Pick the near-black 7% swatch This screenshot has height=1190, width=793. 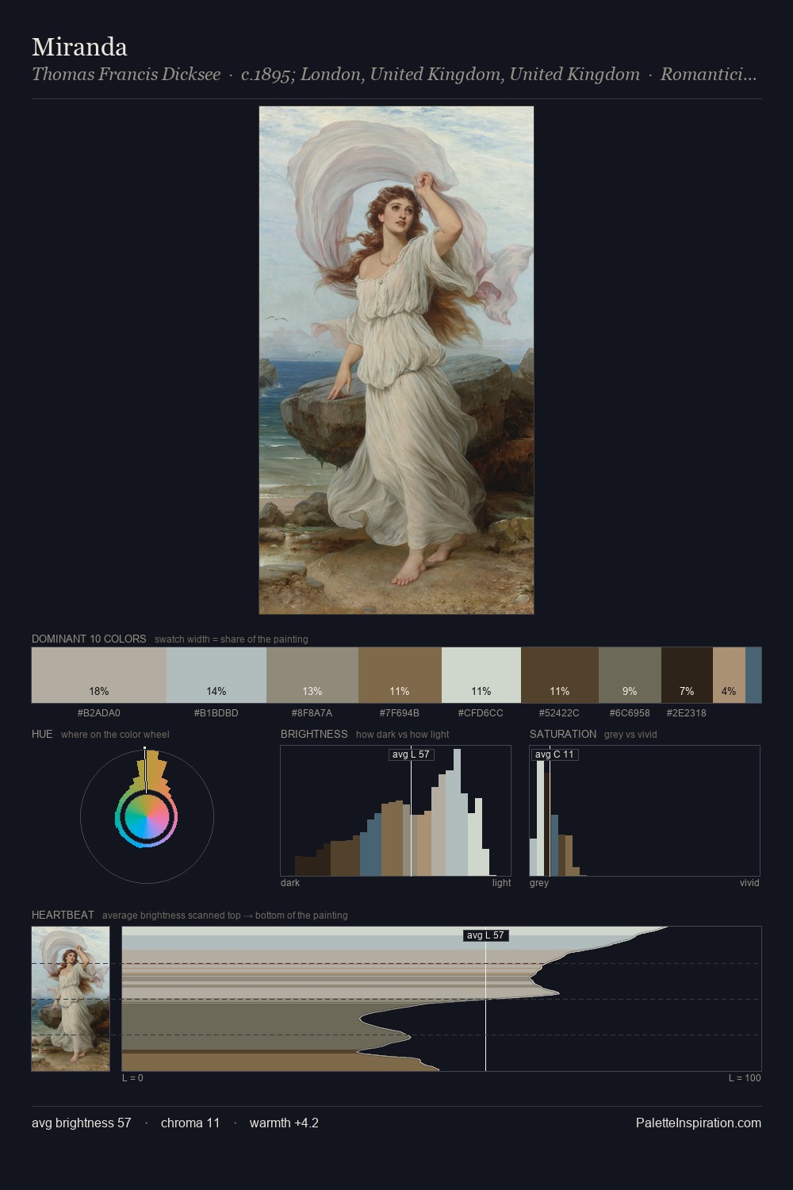(x=687, y=675)
